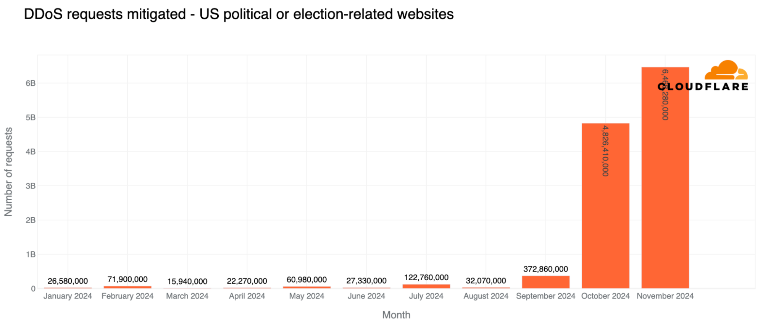Click the October 2024 bar
This screenshot has width=763, height=326.
pyautogui.click(x=605, y=213)
